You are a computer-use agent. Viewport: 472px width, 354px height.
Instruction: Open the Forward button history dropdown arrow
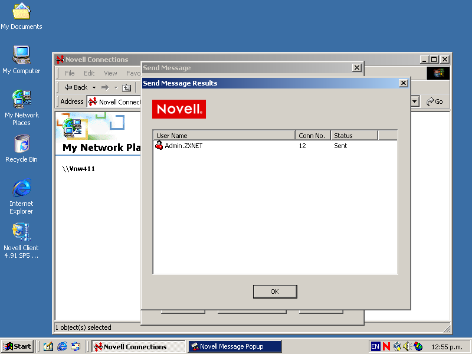116,87
